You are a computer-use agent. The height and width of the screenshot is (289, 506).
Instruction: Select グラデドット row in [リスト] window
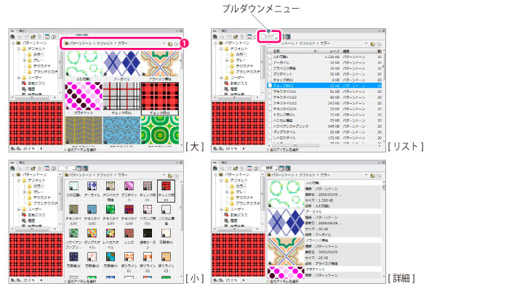(x=324, y=74)
